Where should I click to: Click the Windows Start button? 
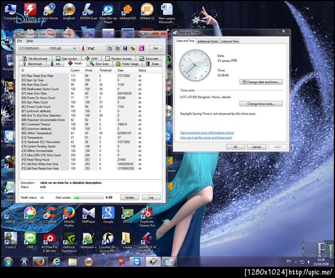click(x=8, y=262)
